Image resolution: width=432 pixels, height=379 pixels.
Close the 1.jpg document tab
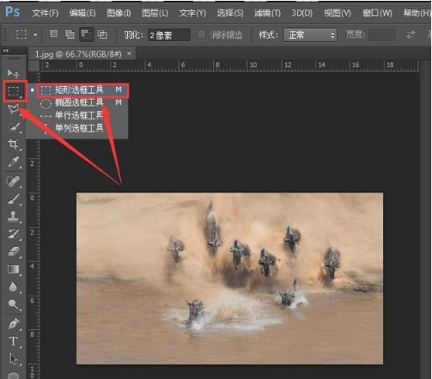point(129,53)
